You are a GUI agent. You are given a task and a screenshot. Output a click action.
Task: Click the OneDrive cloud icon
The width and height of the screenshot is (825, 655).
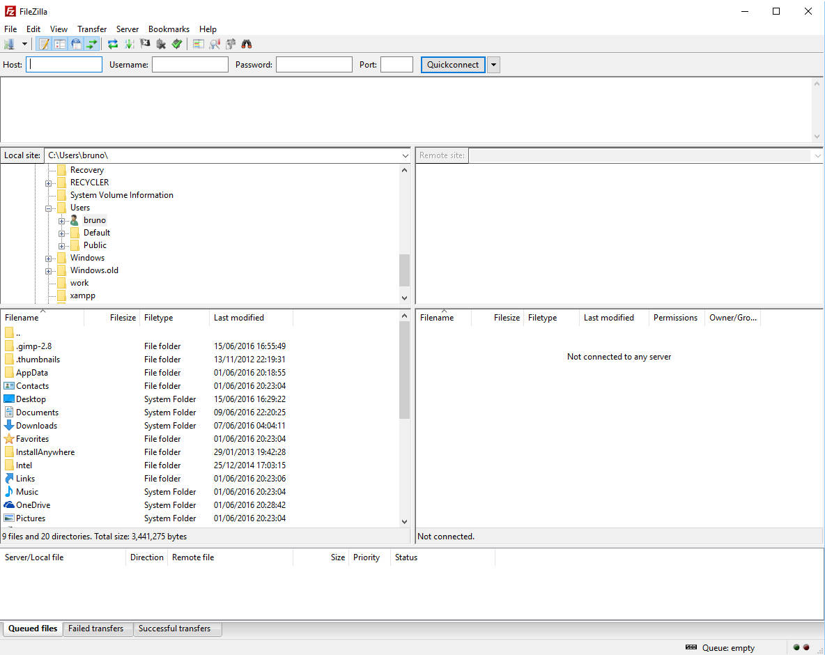[x=9, y=504]
